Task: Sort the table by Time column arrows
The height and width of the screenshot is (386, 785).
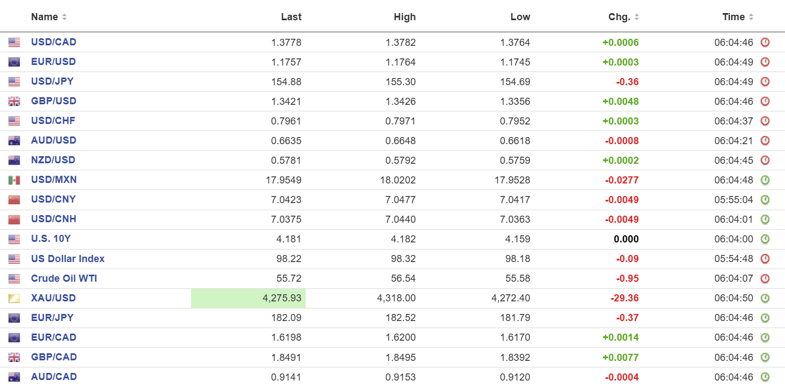Action: 751,17
